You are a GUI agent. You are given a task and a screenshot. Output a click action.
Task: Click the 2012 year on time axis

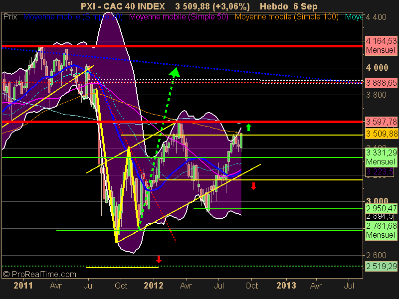(x=154, y=286)
